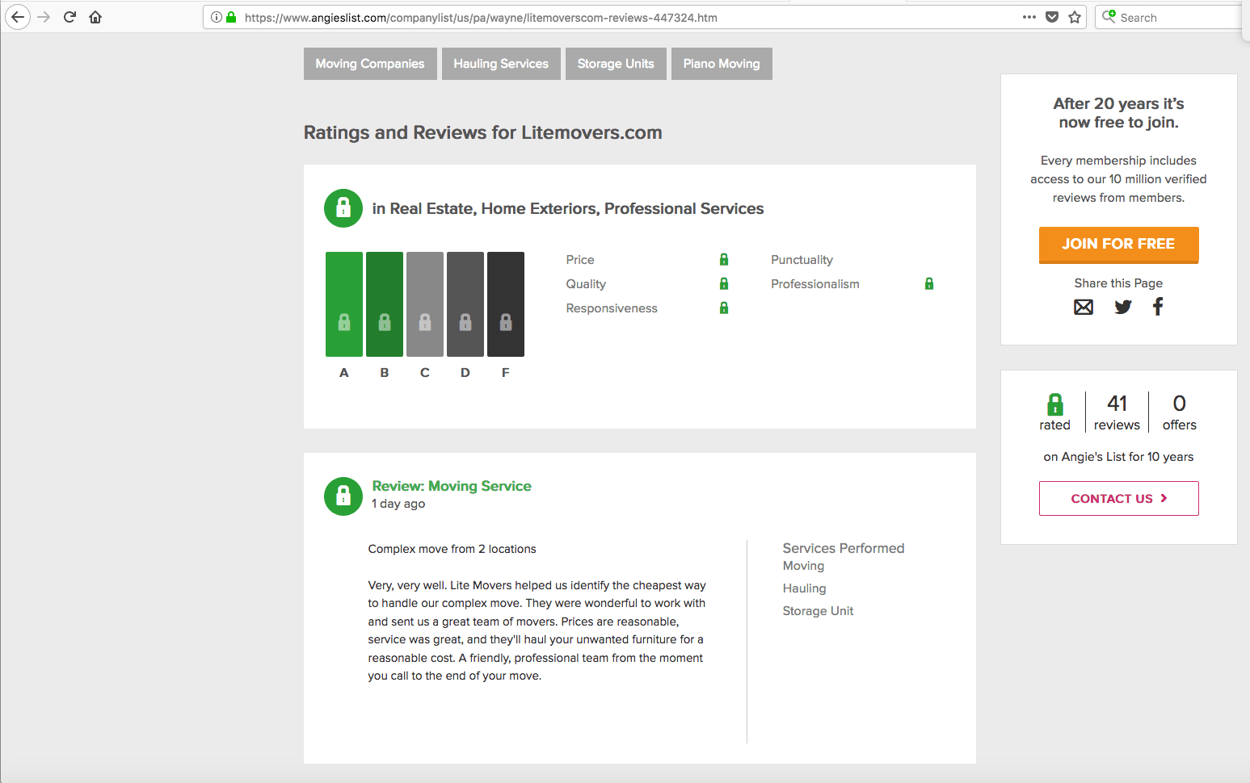Click the locked Price rating icon
The image size is (1250, 783).
click(x=724, y=260)
